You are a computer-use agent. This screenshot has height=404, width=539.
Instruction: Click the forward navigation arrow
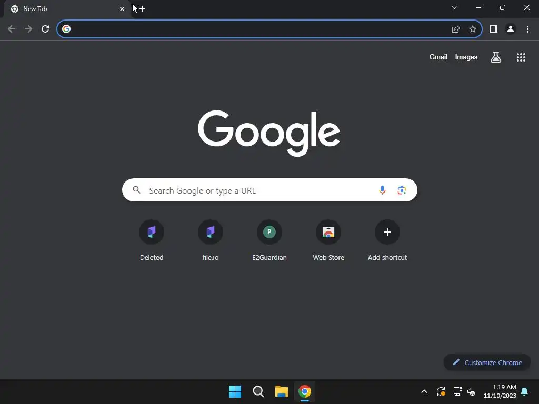(x=28, y=29)
